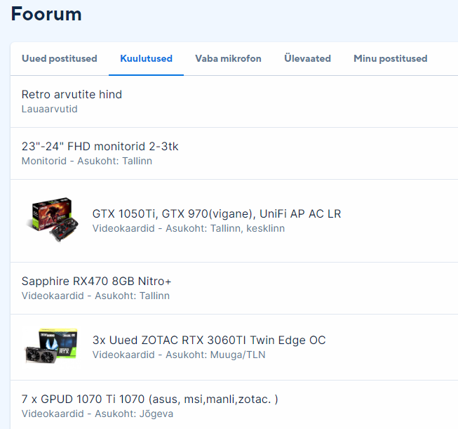Click 'Monitorid - Asukoht: Tallinn' text
The image size is (458, 429).
click(x=87, y=161)
